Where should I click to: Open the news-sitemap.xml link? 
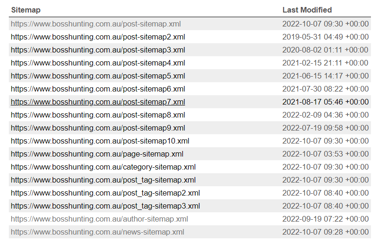[x=97, y=232]
